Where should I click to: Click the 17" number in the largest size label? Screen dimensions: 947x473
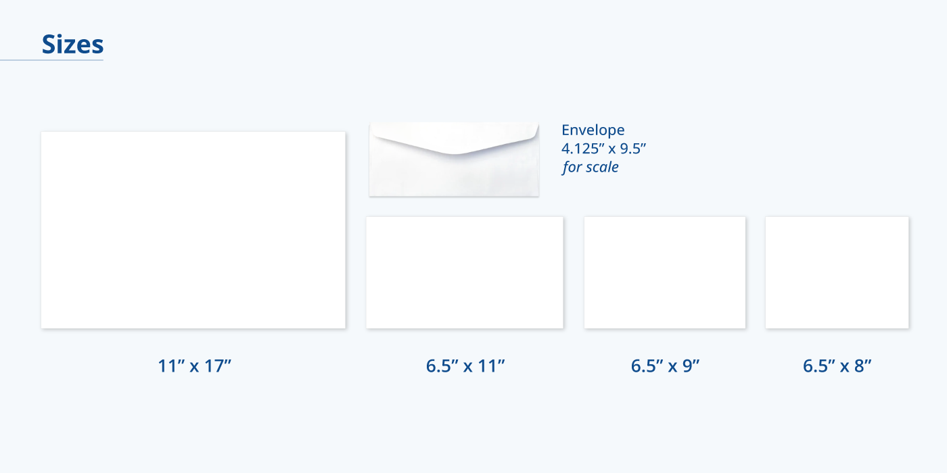tap(218, 366)
